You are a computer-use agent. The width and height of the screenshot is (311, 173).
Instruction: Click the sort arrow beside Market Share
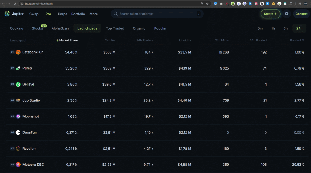pyautogui.click(x=57, y=40)
